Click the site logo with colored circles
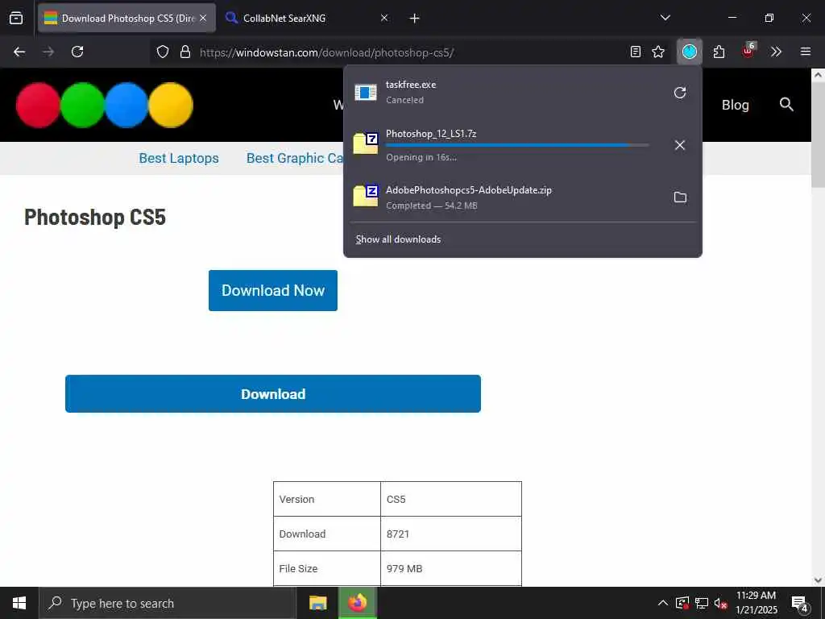 [x=104, y=105]
